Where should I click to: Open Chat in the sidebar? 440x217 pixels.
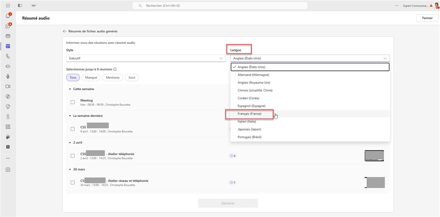click(x=8, y=26)
